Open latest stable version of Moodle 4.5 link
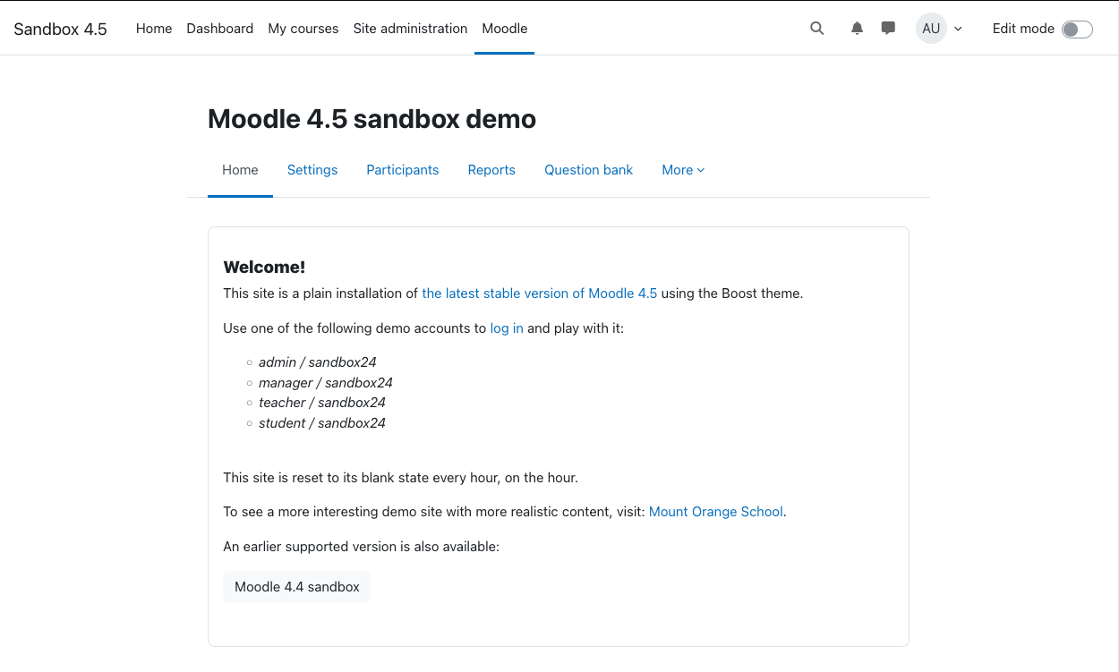1119x672 pixels. click(x=540, y=293)
